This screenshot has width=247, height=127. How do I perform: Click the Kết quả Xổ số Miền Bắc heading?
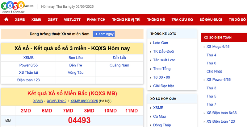pyautogui.click(x=72, y=93)
